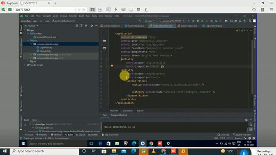Viewport: 276px width, 155px height.
Task: Open the VCS menu
Action: coord(100,16)
